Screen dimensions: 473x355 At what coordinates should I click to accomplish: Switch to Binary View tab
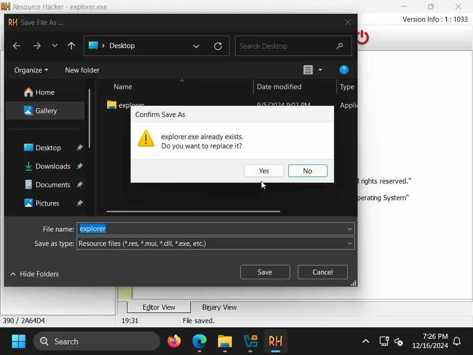(x=219, y=307)
